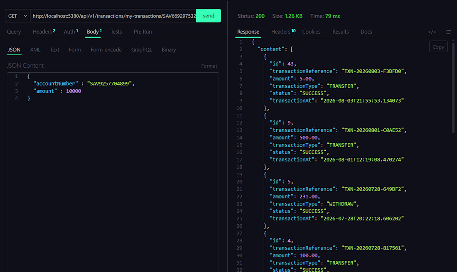457x272 pixels.
Task: Send the request
Action: (208, 16)
